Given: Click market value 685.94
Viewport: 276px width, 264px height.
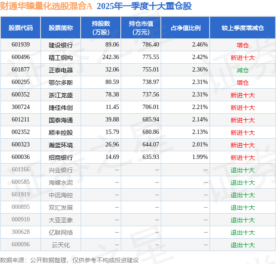Looking at the screenshot, I should pos(151,120).
